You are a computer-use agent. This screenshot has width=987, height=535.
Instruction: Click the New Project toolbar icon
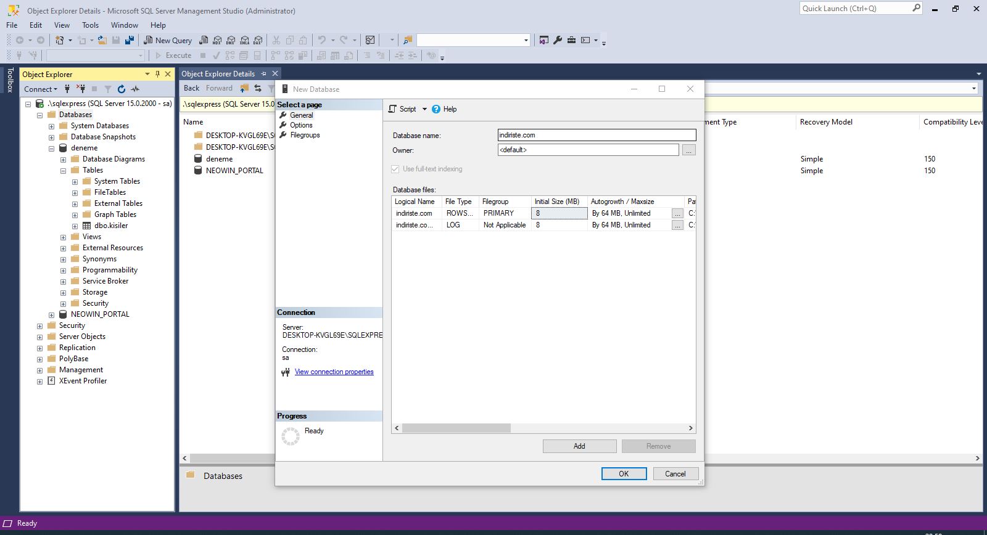click(60, 40)
